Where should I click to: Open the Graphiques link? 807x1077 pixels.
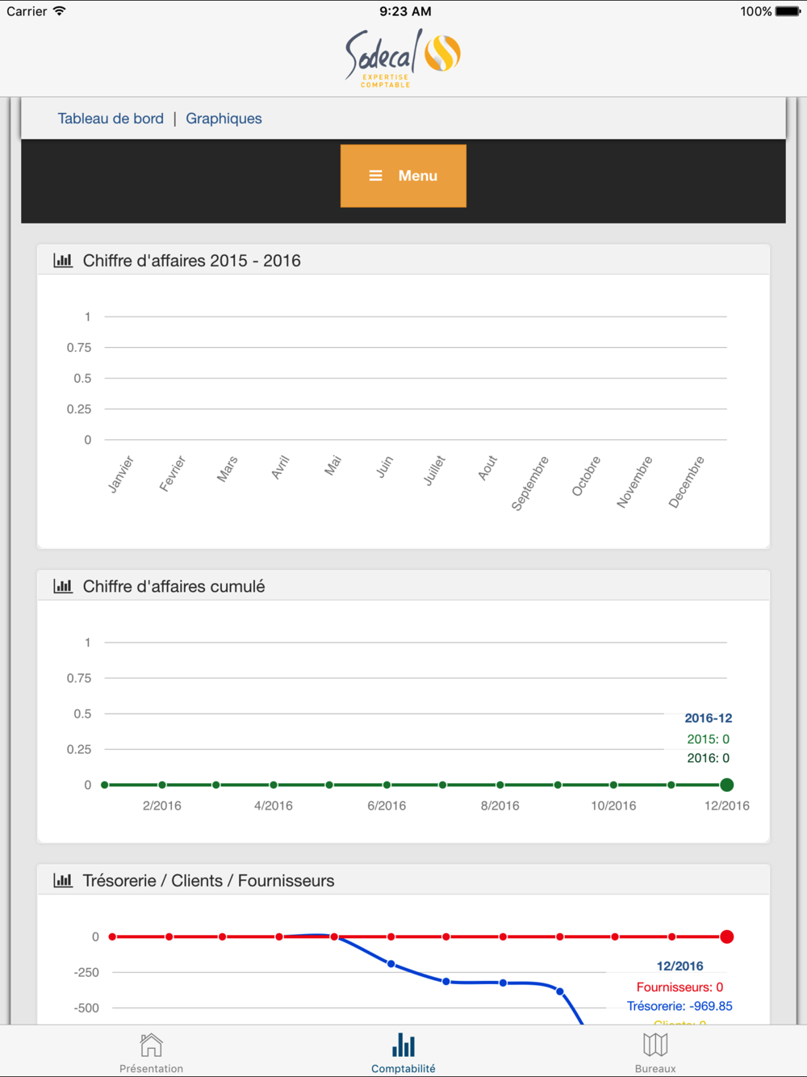coord(224,119)
